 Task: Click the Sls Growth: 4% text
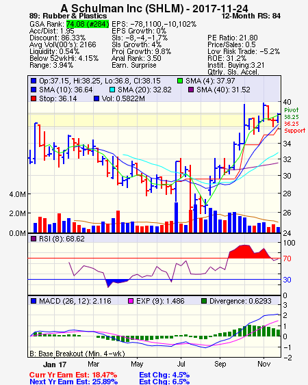coord(136,44)
